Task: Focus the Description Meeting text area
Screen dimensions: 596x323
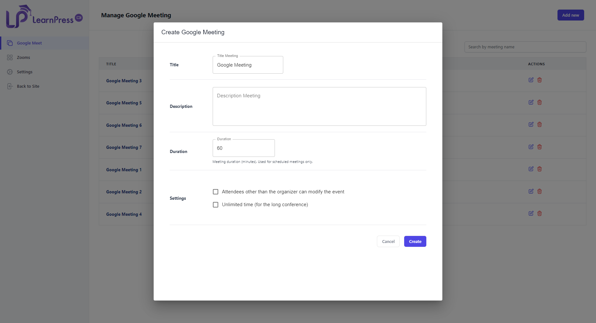Action: [x=319, y=107]
